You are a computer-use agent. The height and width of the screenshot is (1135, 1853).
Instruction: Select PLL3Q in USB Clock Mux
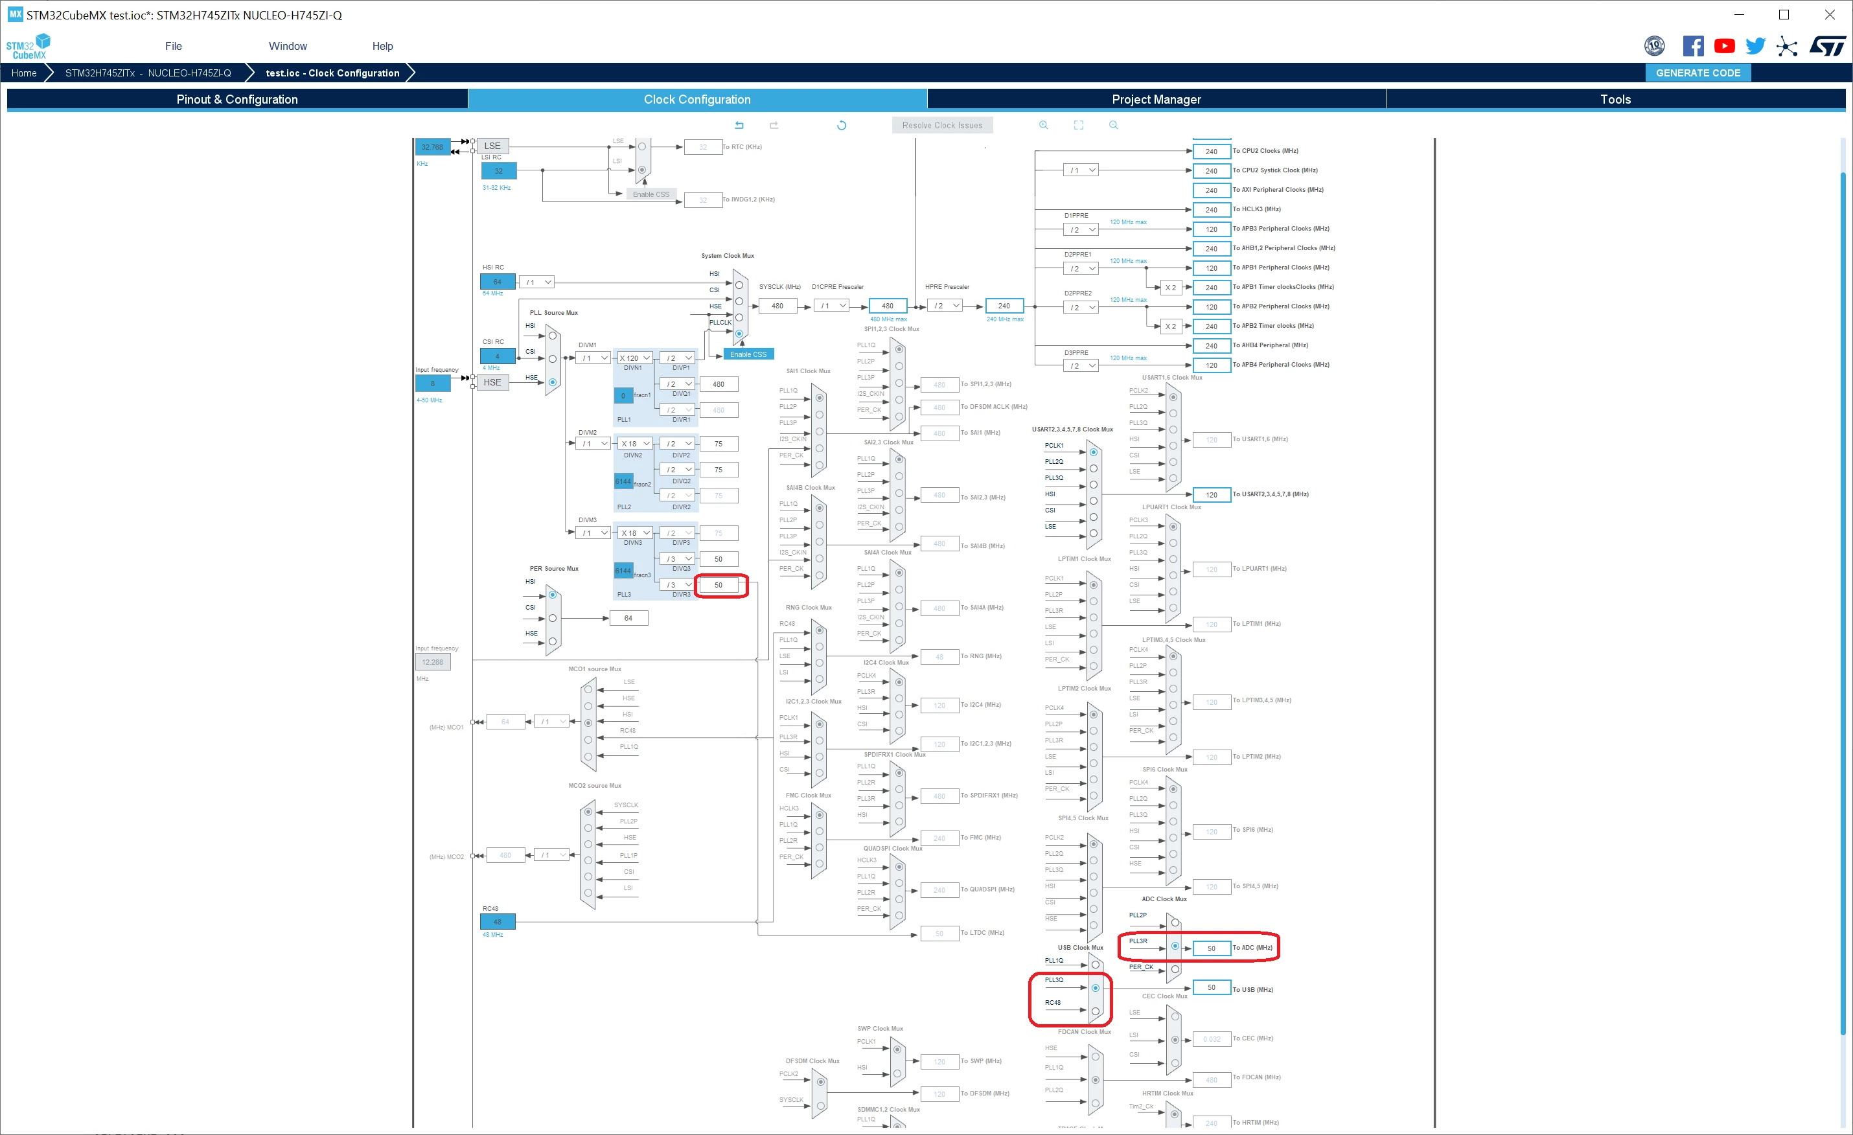(1095, 987)
